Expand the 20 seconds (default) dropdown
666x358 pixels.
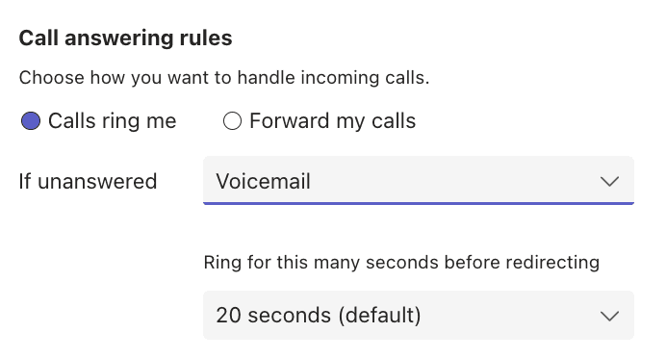[x=419, y=315]
